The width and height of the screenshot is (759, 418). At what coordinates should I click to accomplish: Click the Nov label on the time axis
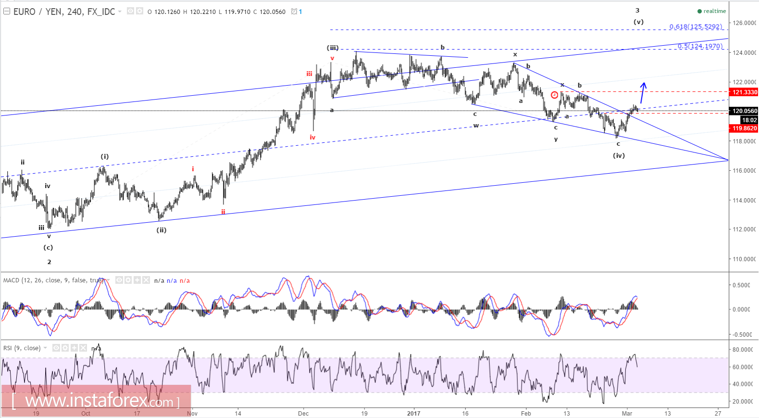192,413
